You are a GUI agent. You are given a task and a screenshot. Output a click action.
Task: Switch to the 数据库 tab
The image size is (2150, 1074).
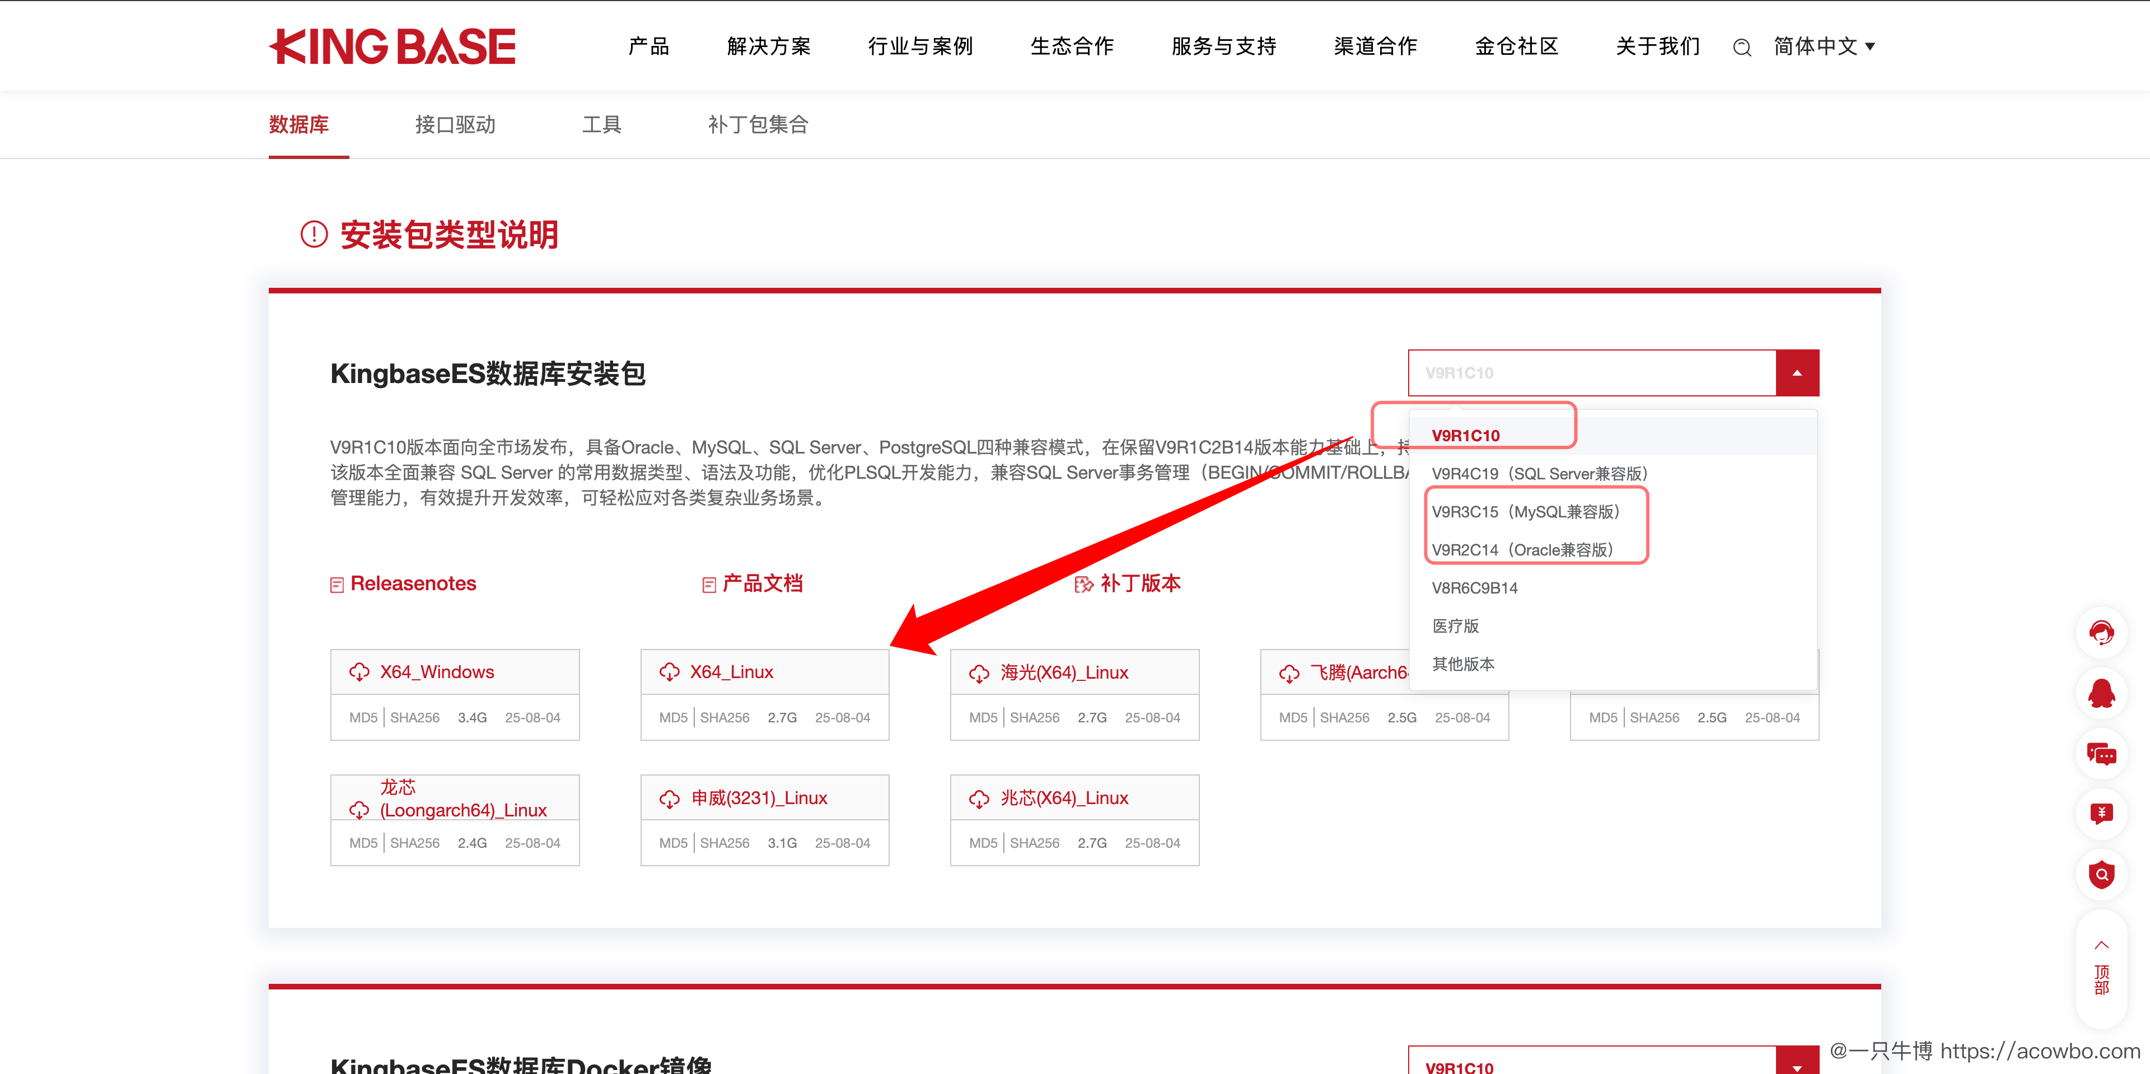pyautogui.click(x=299, y=124)
